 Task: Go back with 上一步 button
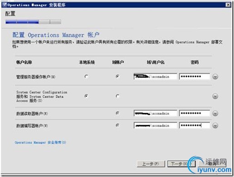pos(151,164)
